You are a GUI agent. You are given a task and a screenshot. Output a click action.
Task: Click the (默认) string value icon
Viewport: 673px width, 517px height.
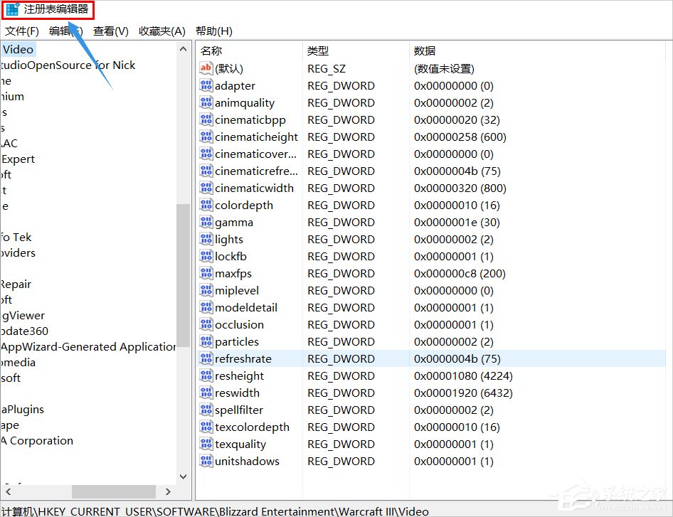tap(205, 68)
